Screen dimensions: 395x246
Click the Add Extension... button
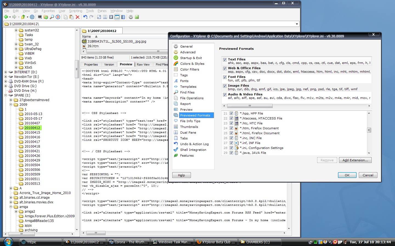pos(355,160)
